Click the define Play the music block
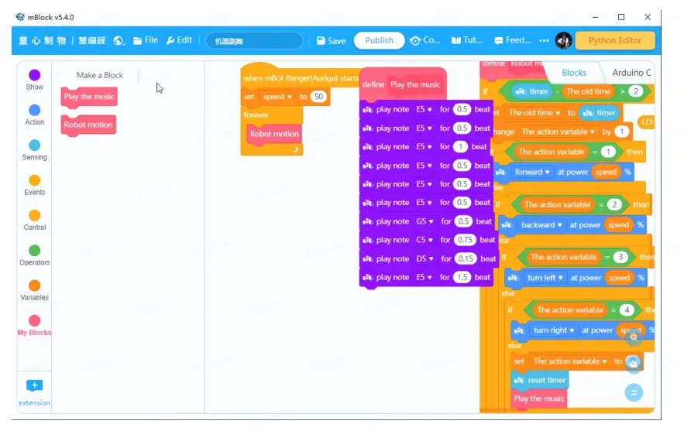 (x=403, y=84)
